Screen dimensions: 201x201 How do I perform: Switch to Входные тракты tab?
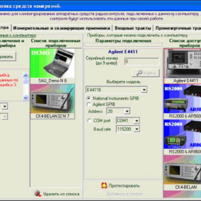[133, 28]
